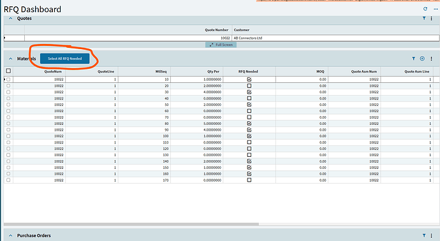Click Select All RFQ Needed button

(x=65, y=59)
